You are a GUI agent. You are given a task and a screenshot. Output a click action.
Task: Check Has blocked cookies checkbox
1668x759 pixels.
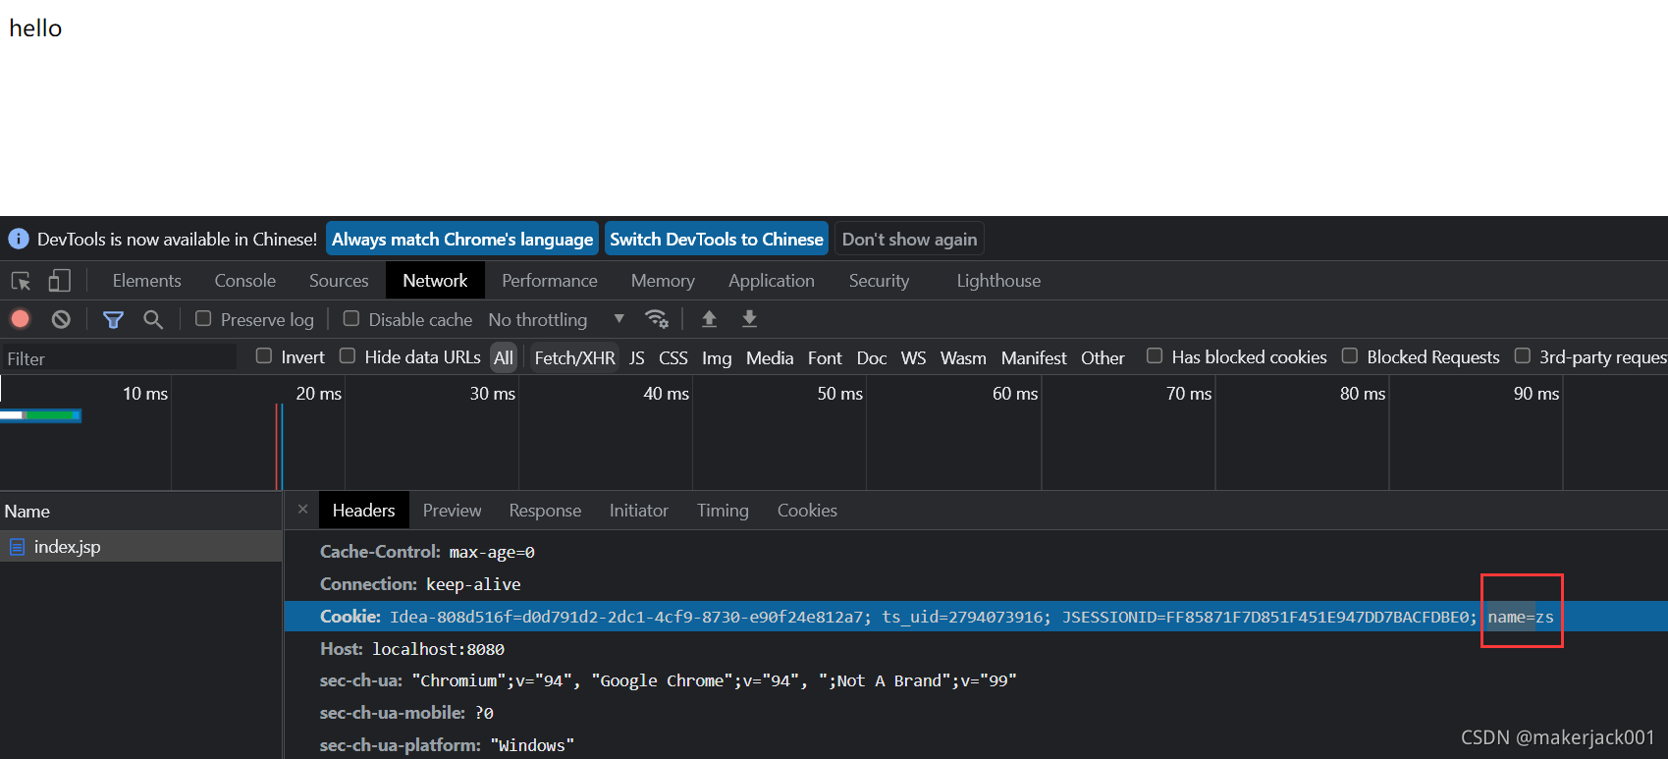point(1155,355)
